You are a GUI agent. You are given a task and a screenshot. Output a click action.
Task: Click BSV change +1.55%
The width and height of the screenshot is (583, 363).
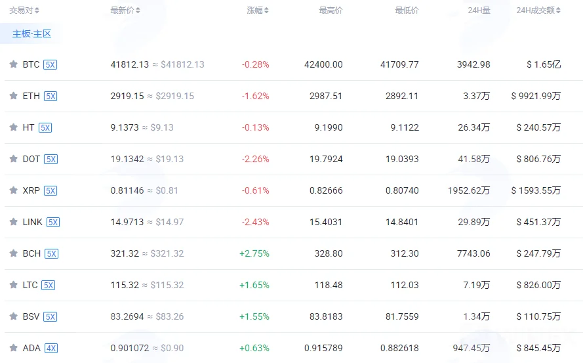click(254, 316)
